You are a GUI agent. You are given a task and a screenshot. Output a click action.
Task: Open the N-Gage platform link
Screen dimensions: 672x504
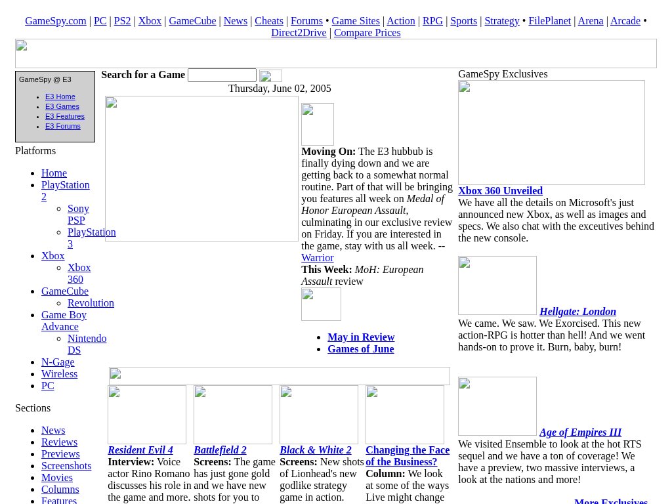(x=58, y=362)
